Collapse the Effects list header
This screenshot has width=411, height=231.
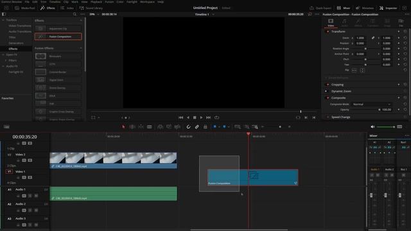point(81,21)
